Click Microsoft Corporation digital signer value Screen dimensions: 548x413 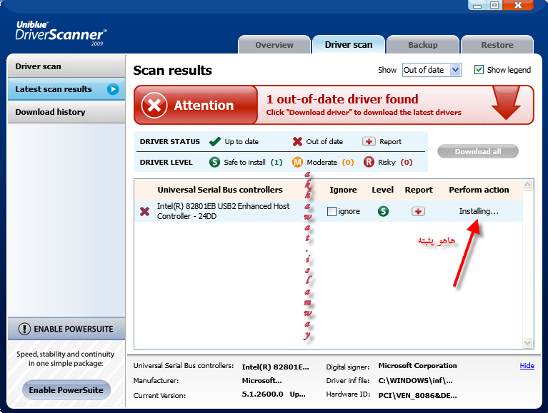(x=417, y=365)
